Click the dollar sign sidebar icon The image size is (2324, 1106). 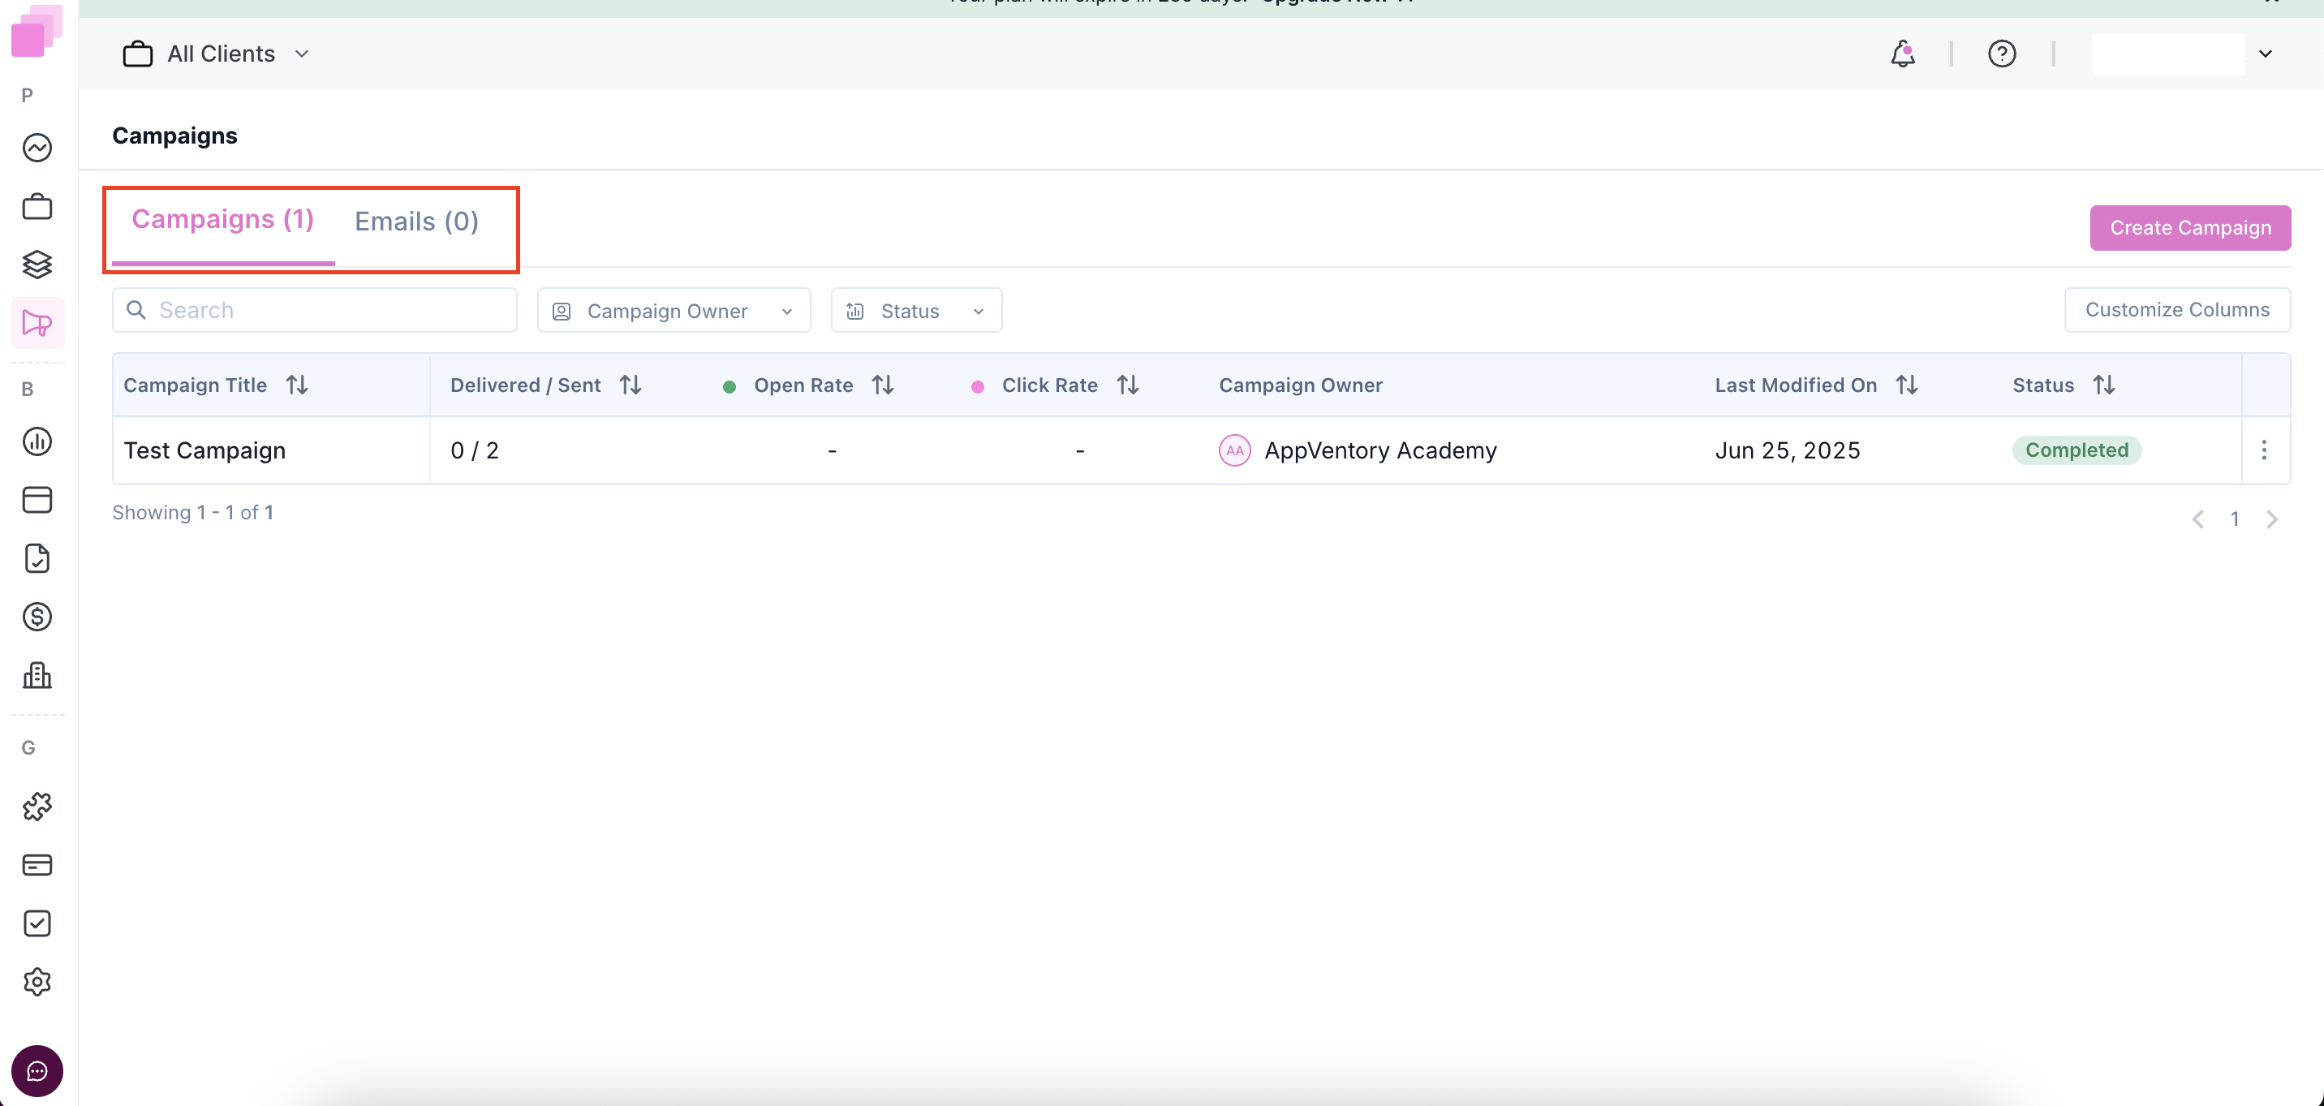click(x=37, y=617)
